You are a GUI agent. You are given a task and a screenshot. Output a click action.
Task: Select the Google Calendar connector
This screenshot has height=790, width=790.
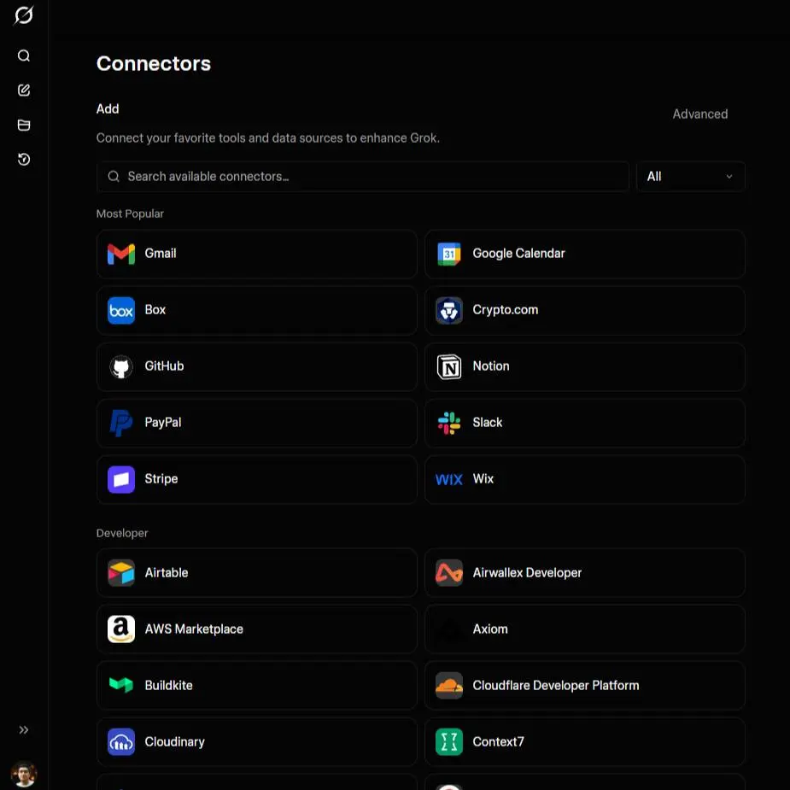pyautogui.click(x=584, y=254)
